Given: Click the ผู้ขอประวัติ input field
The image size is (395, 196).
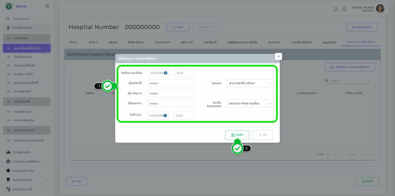Looking at the screenshot, I should [x=171, y=83].
